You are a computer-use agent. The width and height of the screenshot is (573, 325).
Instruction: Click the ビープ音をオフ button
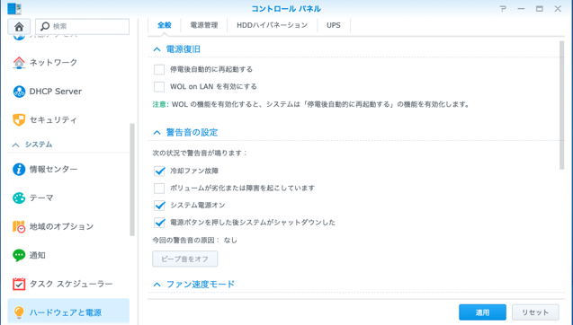point(185,259)
